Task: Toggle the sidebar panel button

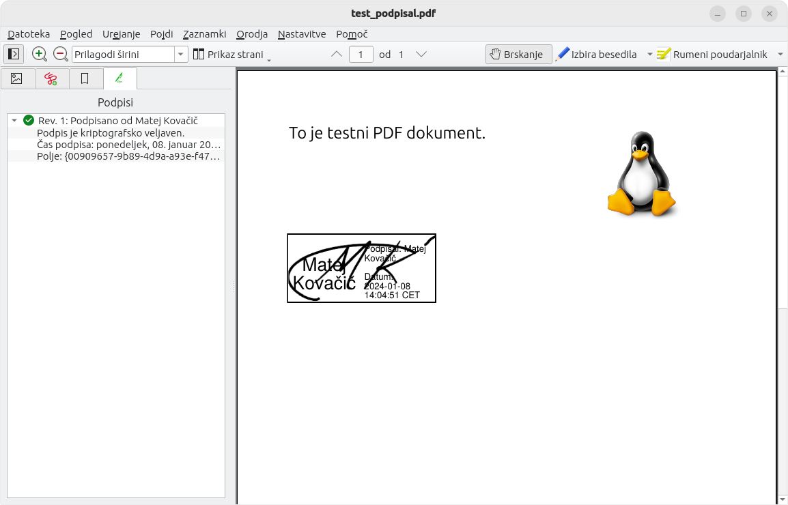Action: pyautogui.click(x=14, y=55)
